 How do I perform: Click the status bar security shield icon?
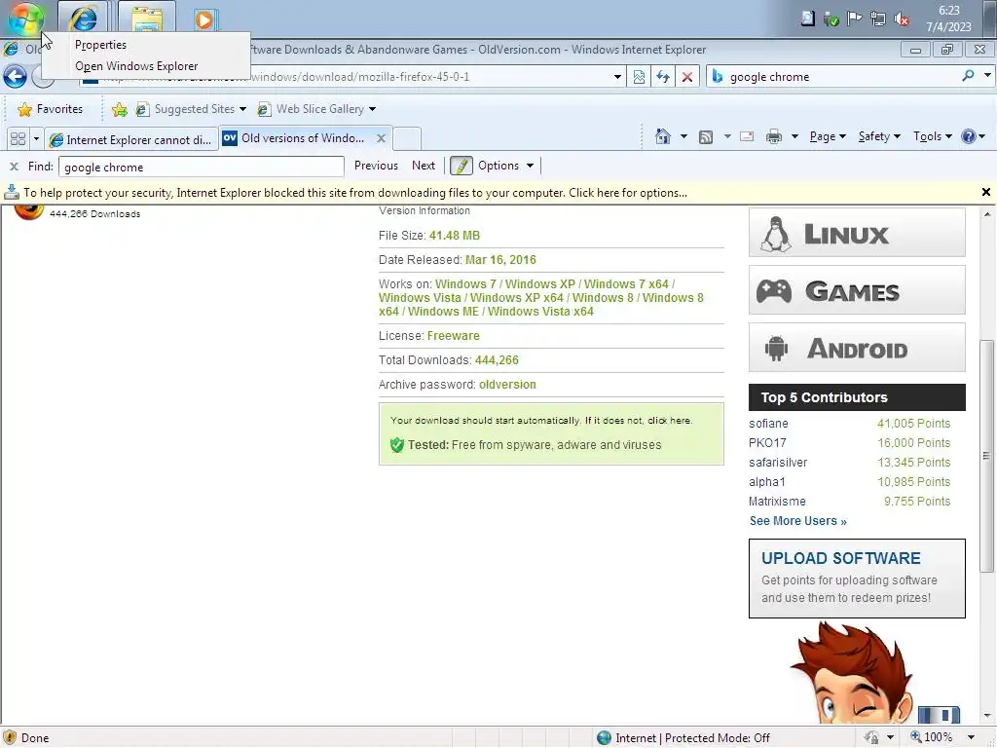10,738
